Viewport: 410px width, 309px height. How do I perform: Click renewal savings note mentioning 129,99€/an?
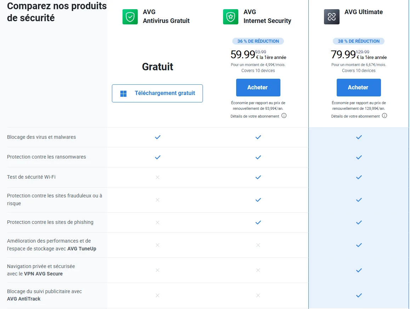coord(359,106)
